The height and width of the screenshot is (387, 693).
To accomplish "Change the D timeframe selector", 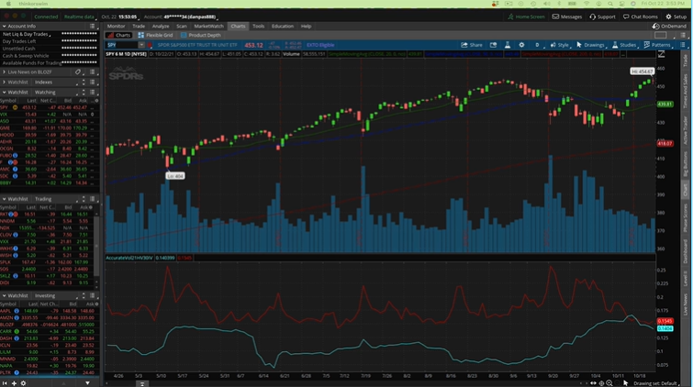I will click(538, 45).
